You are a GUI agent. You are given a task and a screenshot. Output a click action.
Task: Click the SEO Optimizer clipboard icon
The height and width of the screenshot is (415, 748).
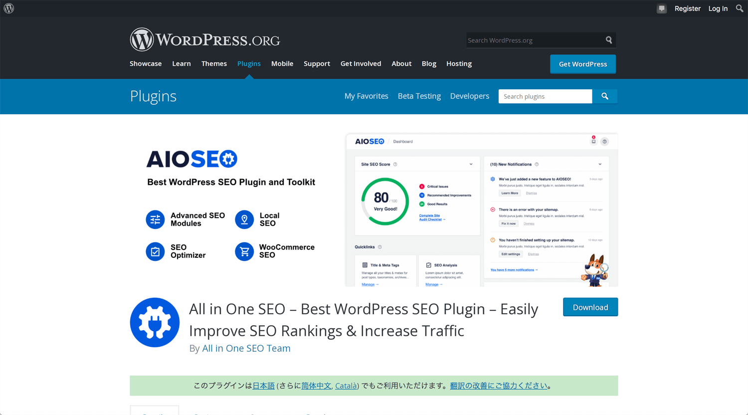point(155,251)
